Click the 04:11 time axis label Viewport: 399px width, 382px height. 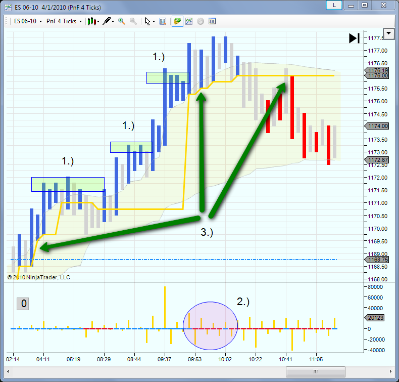coord(43,359)
